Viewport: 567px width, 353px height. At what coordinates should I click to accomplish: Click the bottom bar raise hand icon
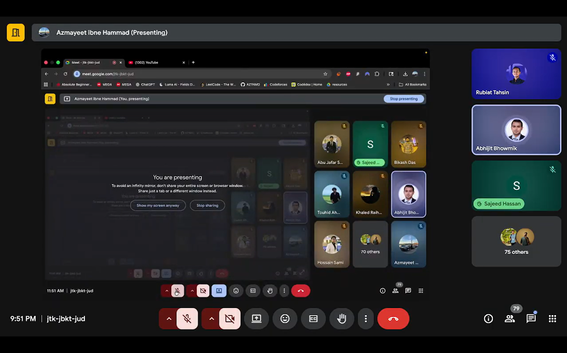pyautogui.click(x=342, y=319)
